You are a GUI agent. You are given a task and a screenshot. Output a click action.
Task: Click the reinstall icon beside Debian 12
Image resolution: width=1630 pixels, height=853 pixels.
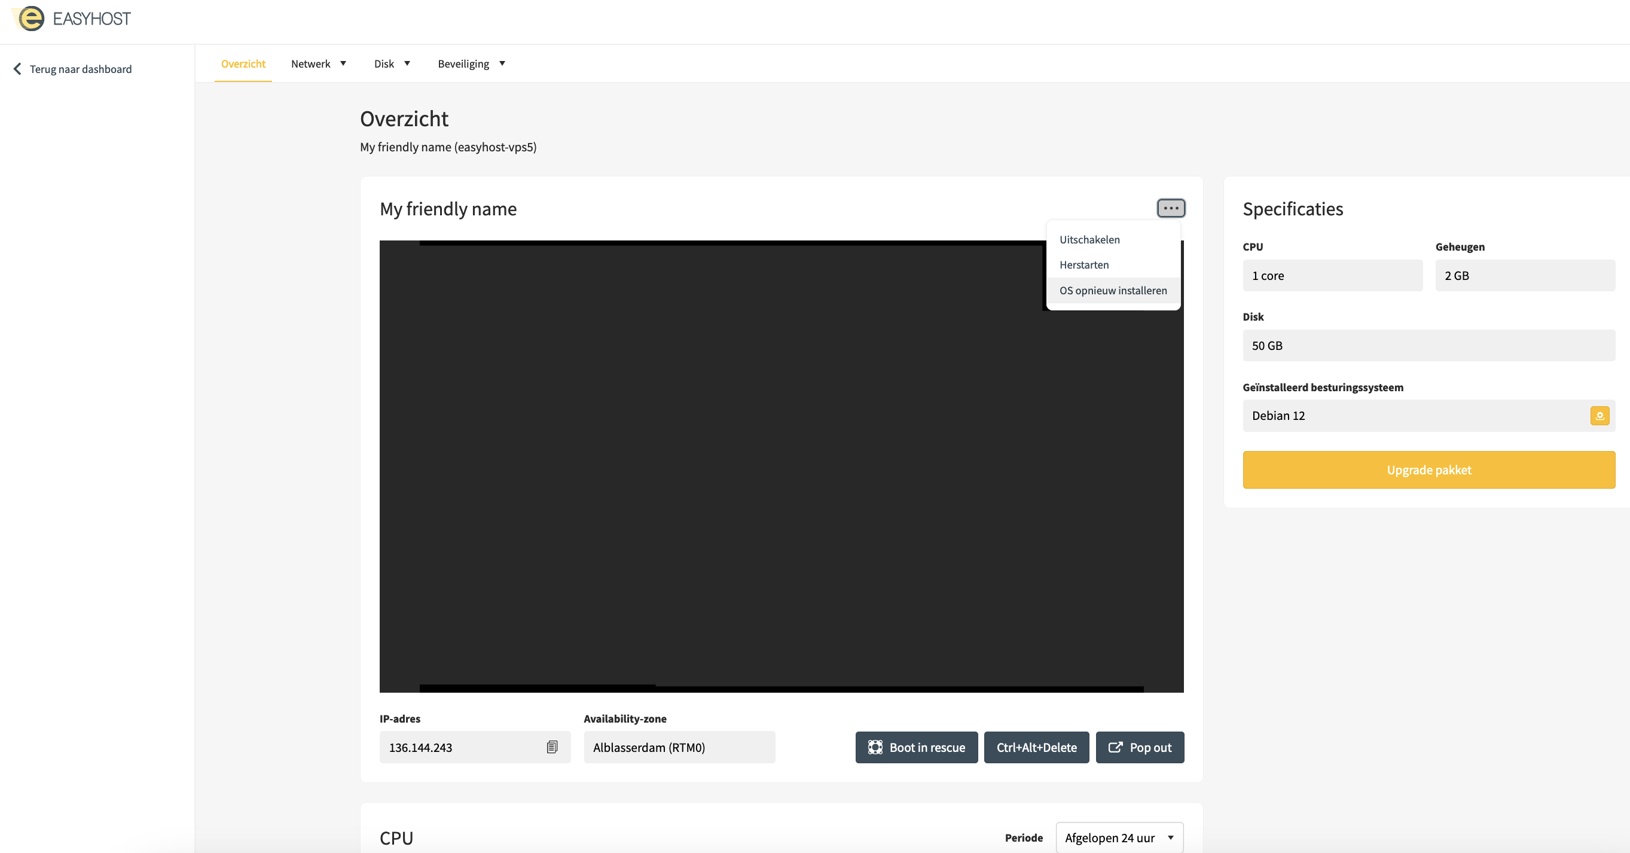[x=1599, y=416]
